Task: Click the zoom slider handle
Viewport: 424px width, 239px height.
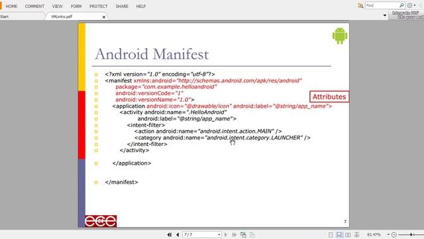Action: click(x=411, y=234)
